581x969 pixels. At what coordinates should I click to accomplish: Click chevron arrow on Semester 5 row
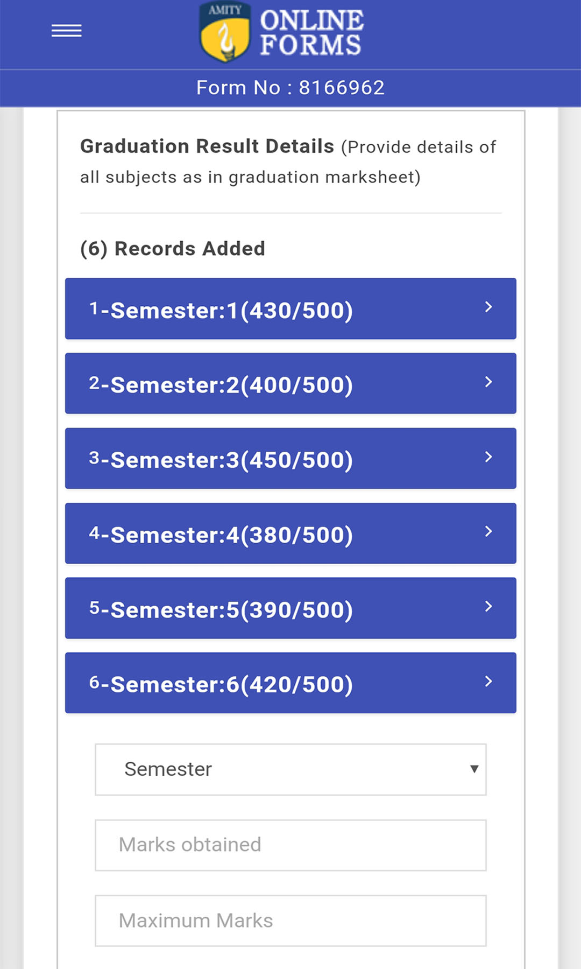pyautogui.click(x=488, y=607)
